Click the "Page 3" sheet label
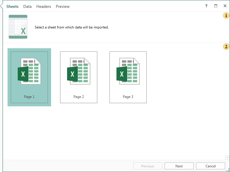 (128, 97)
